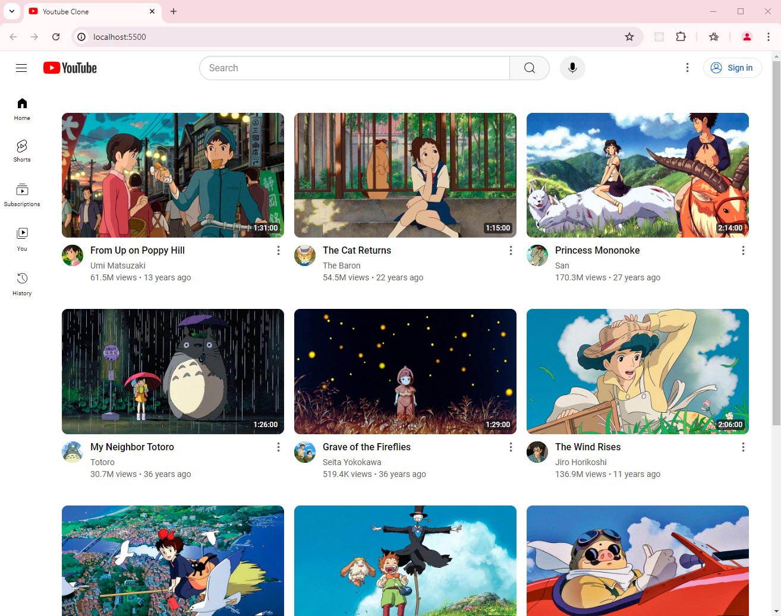Image resolution: width=781 pixels, height=616 pixels.
Task: Click San channel avatar
Action: [537, 255]
